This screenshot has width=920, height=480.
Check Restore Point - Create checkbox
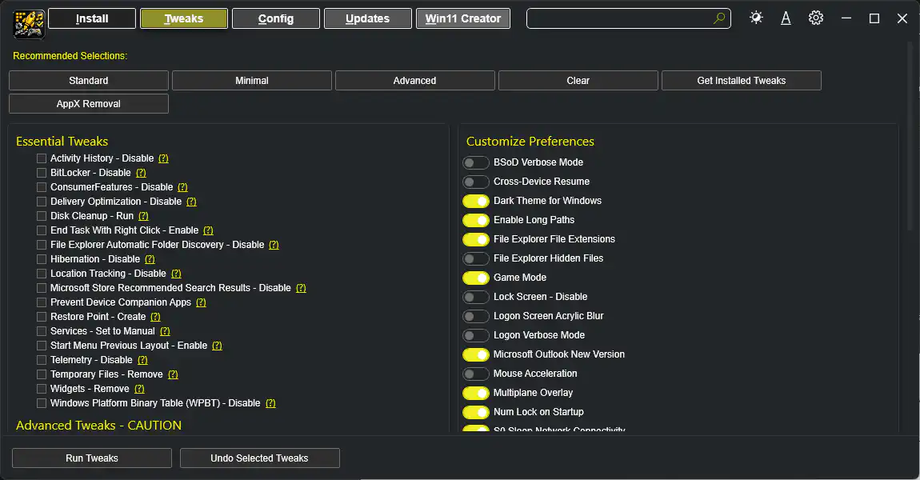42,316
